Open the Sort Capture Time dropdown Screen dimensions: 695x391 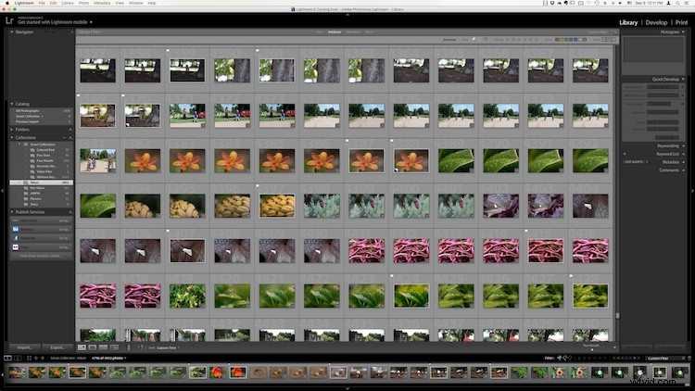168,348
